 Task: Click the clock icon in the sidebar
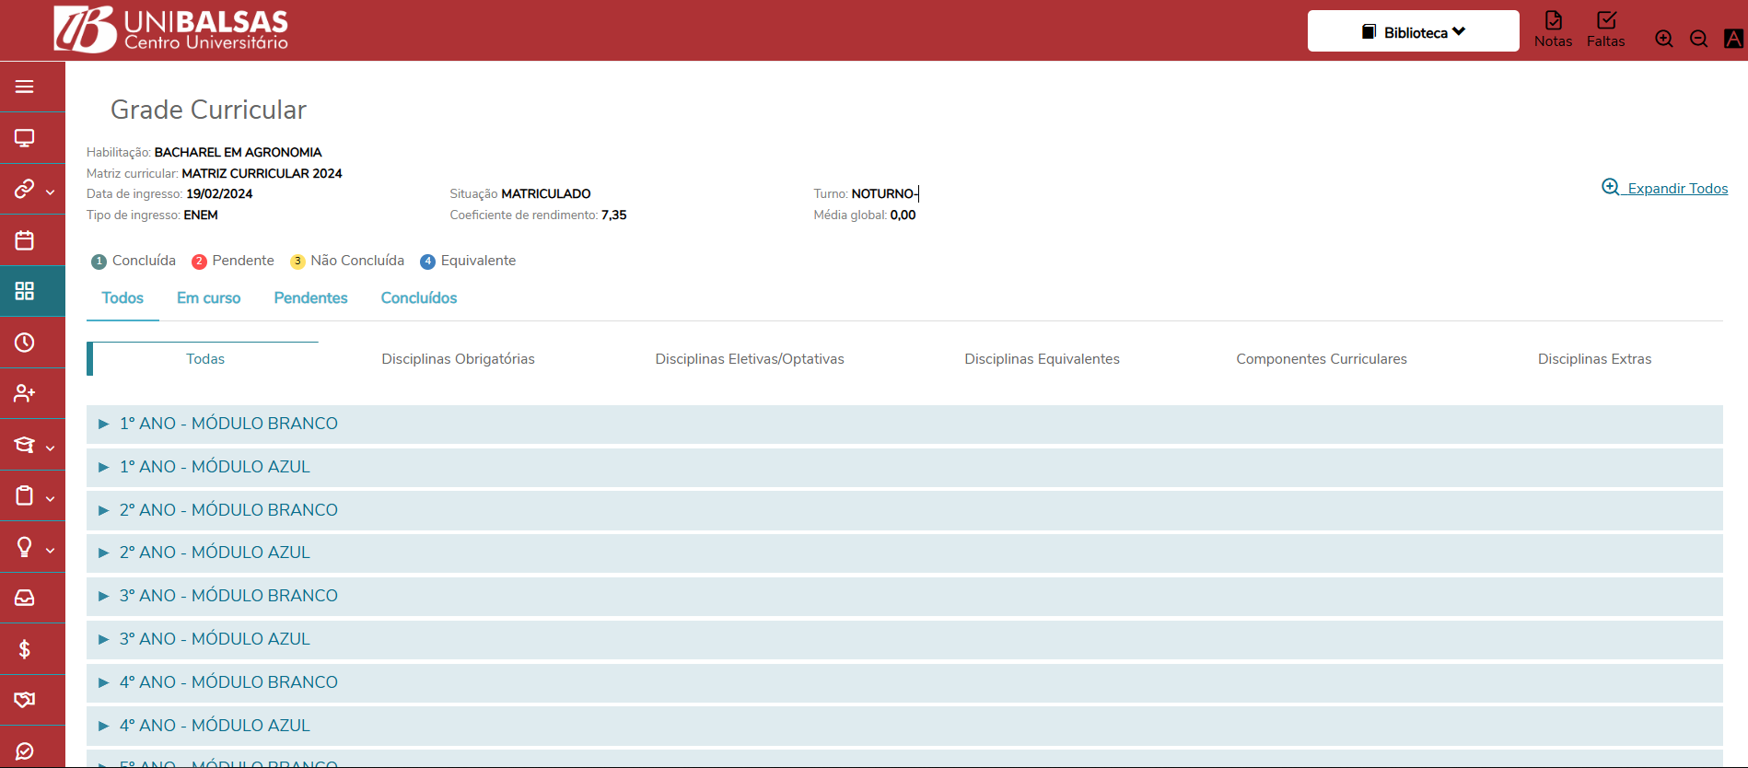(x=25, y=343)
